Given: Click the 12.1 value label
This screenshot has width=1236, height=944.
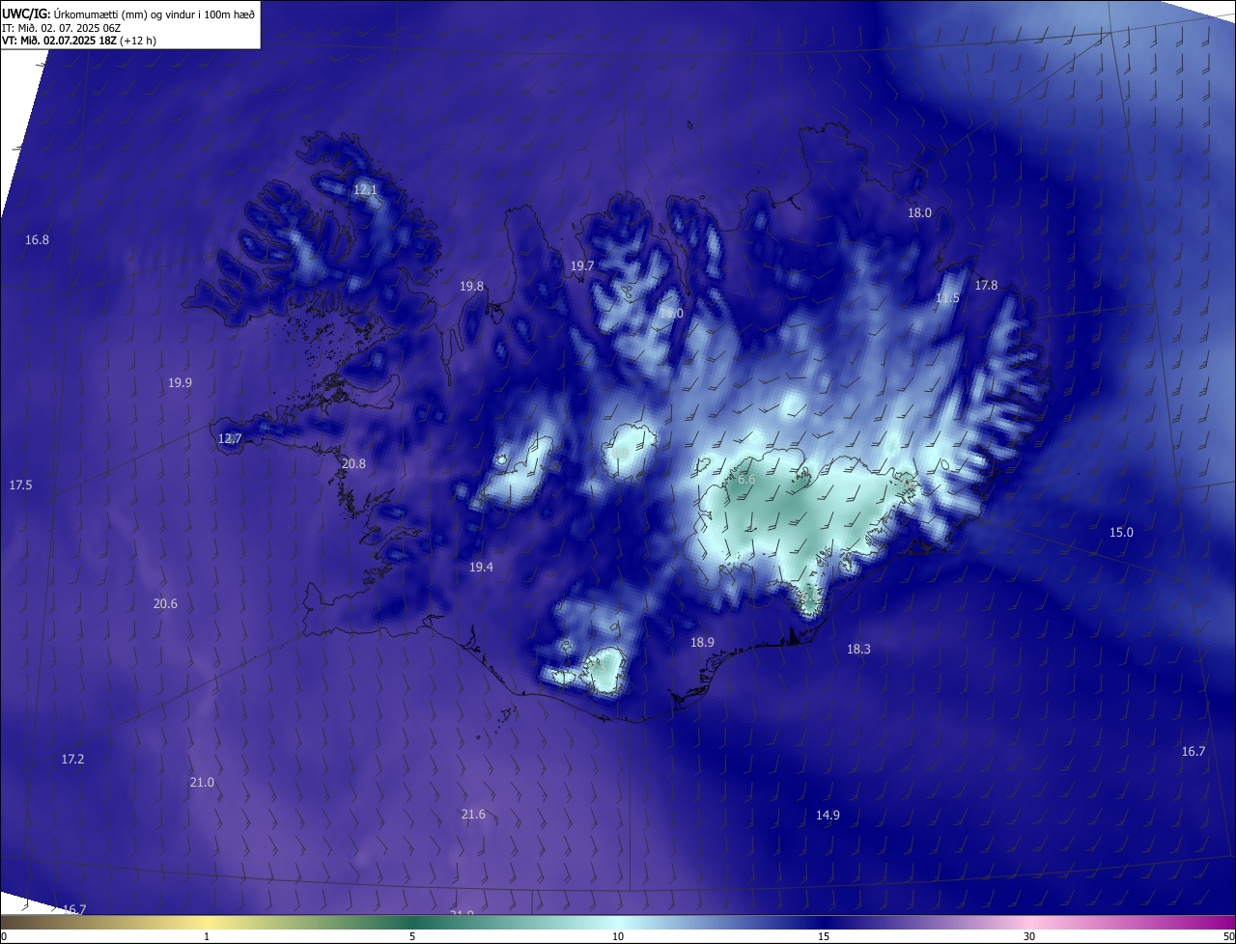Looking at the screenshot, I should [365, 189].
